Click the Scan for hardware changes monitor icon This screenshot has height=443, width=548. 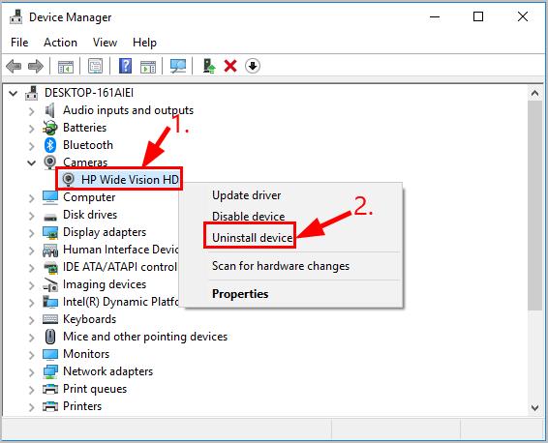click(x=178, y=66)
